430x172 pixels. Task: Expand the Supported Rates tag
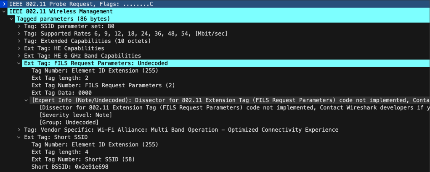point(19,34)
